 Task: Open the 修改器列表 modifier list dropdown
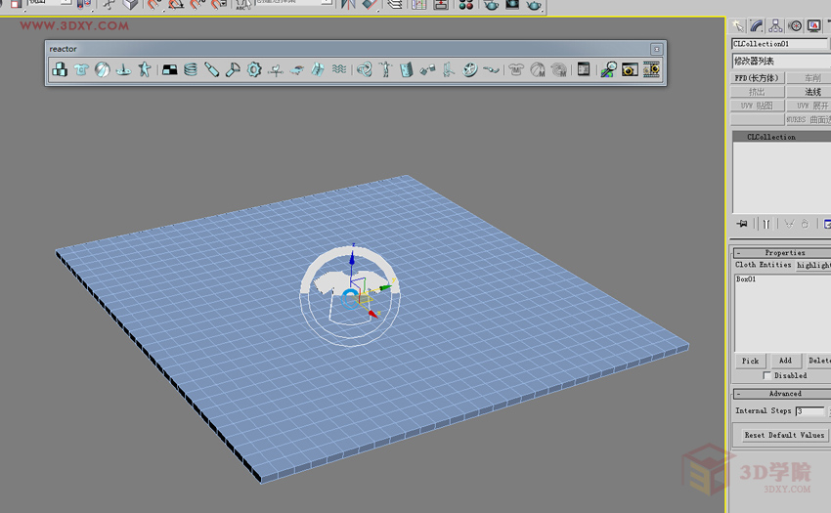[x=780, y=61]
